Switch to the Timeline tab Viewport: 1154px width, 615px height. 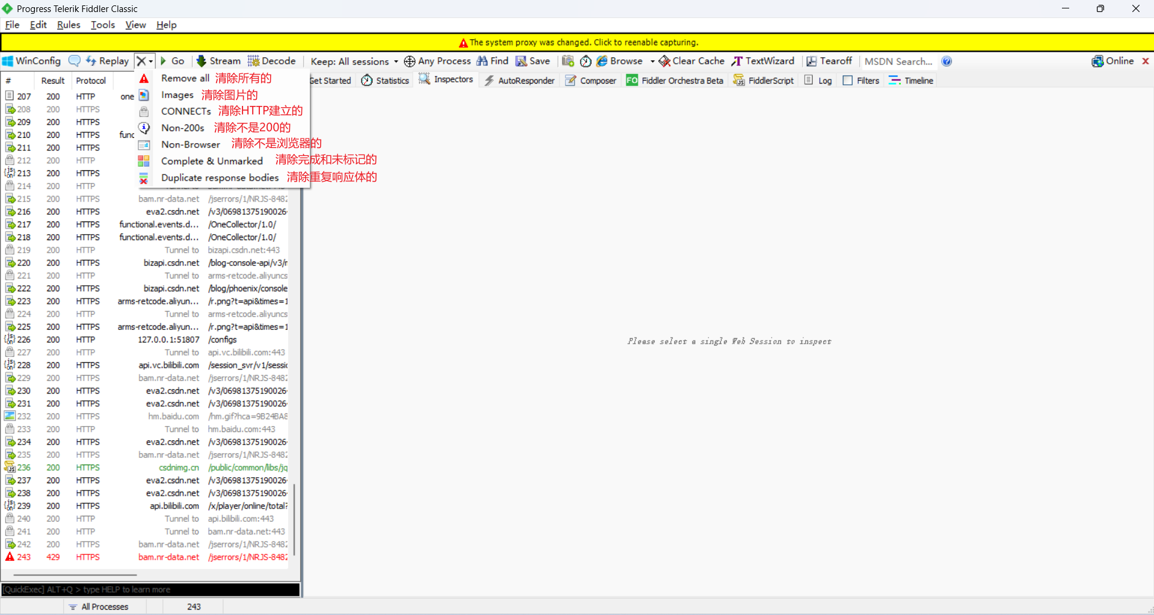(x=912, y=81)
